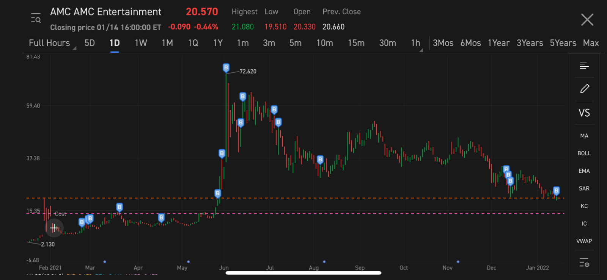Set range to Max
Image resolution: width=607 pixels, height=280 pixels.
point(591,43)
